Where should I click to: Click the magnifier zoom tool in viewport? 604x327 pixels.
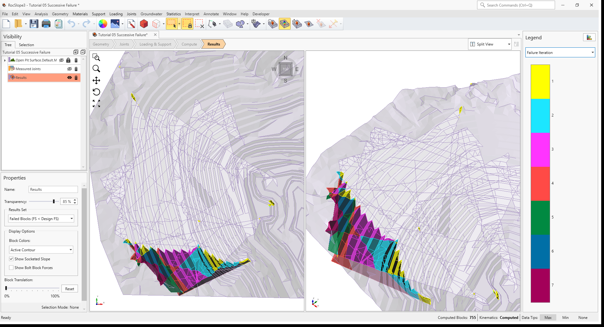tap(96, 69)
